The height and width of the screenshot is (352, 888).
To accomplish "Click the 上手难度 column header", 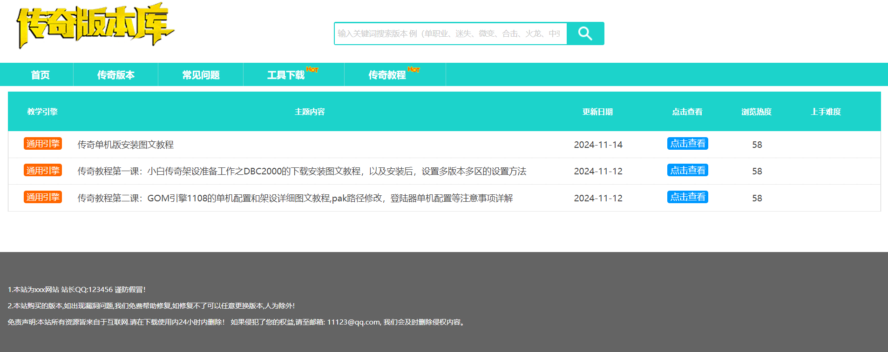I will click(826, 112).
